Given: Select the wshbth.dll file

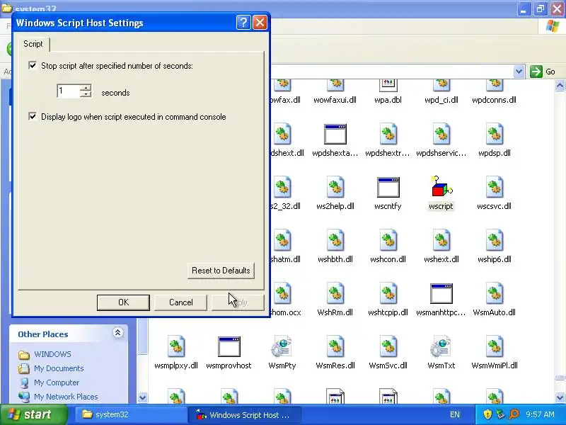Looking at the screenshot, I should click(335, 246).
